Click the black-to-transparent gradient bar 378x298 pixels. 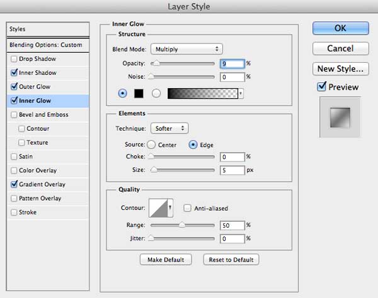[x=203, y=93]
